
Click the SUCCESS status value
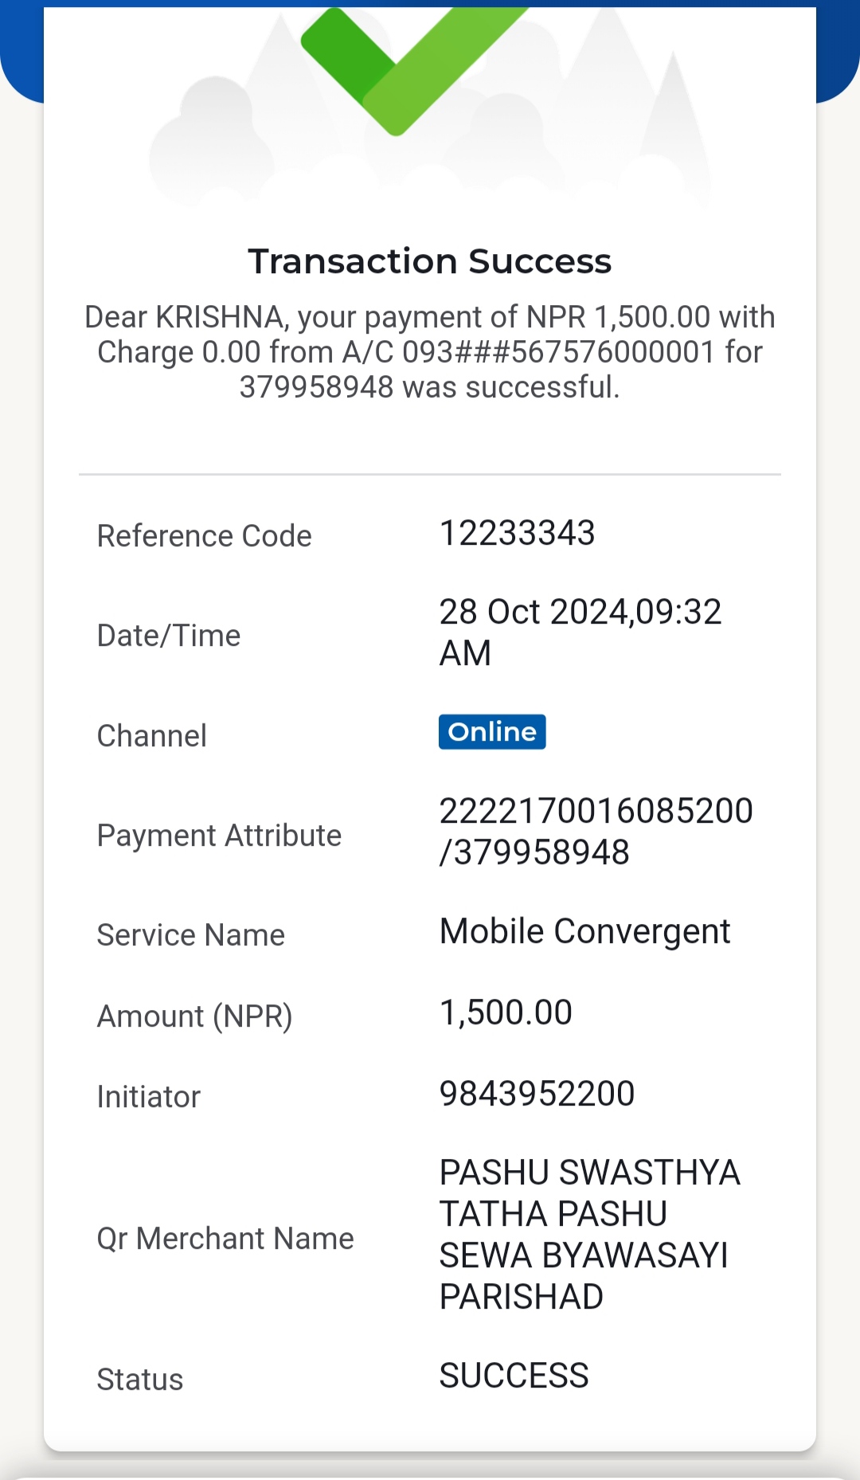(514, 1376)
